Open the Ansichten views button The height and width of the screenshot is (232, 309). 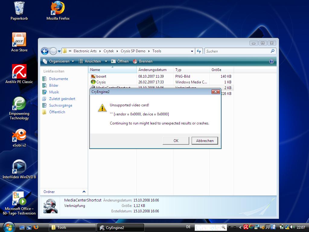coord(90,61)
